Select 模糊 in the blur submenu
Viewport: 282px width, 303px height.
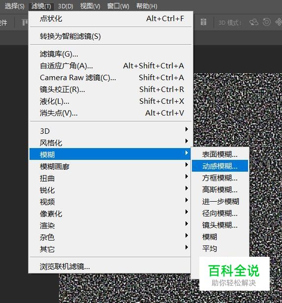point(220,237)
